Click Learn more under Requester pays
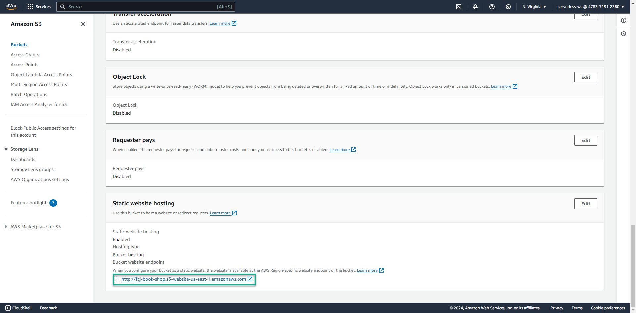 (x=340, y=150)
